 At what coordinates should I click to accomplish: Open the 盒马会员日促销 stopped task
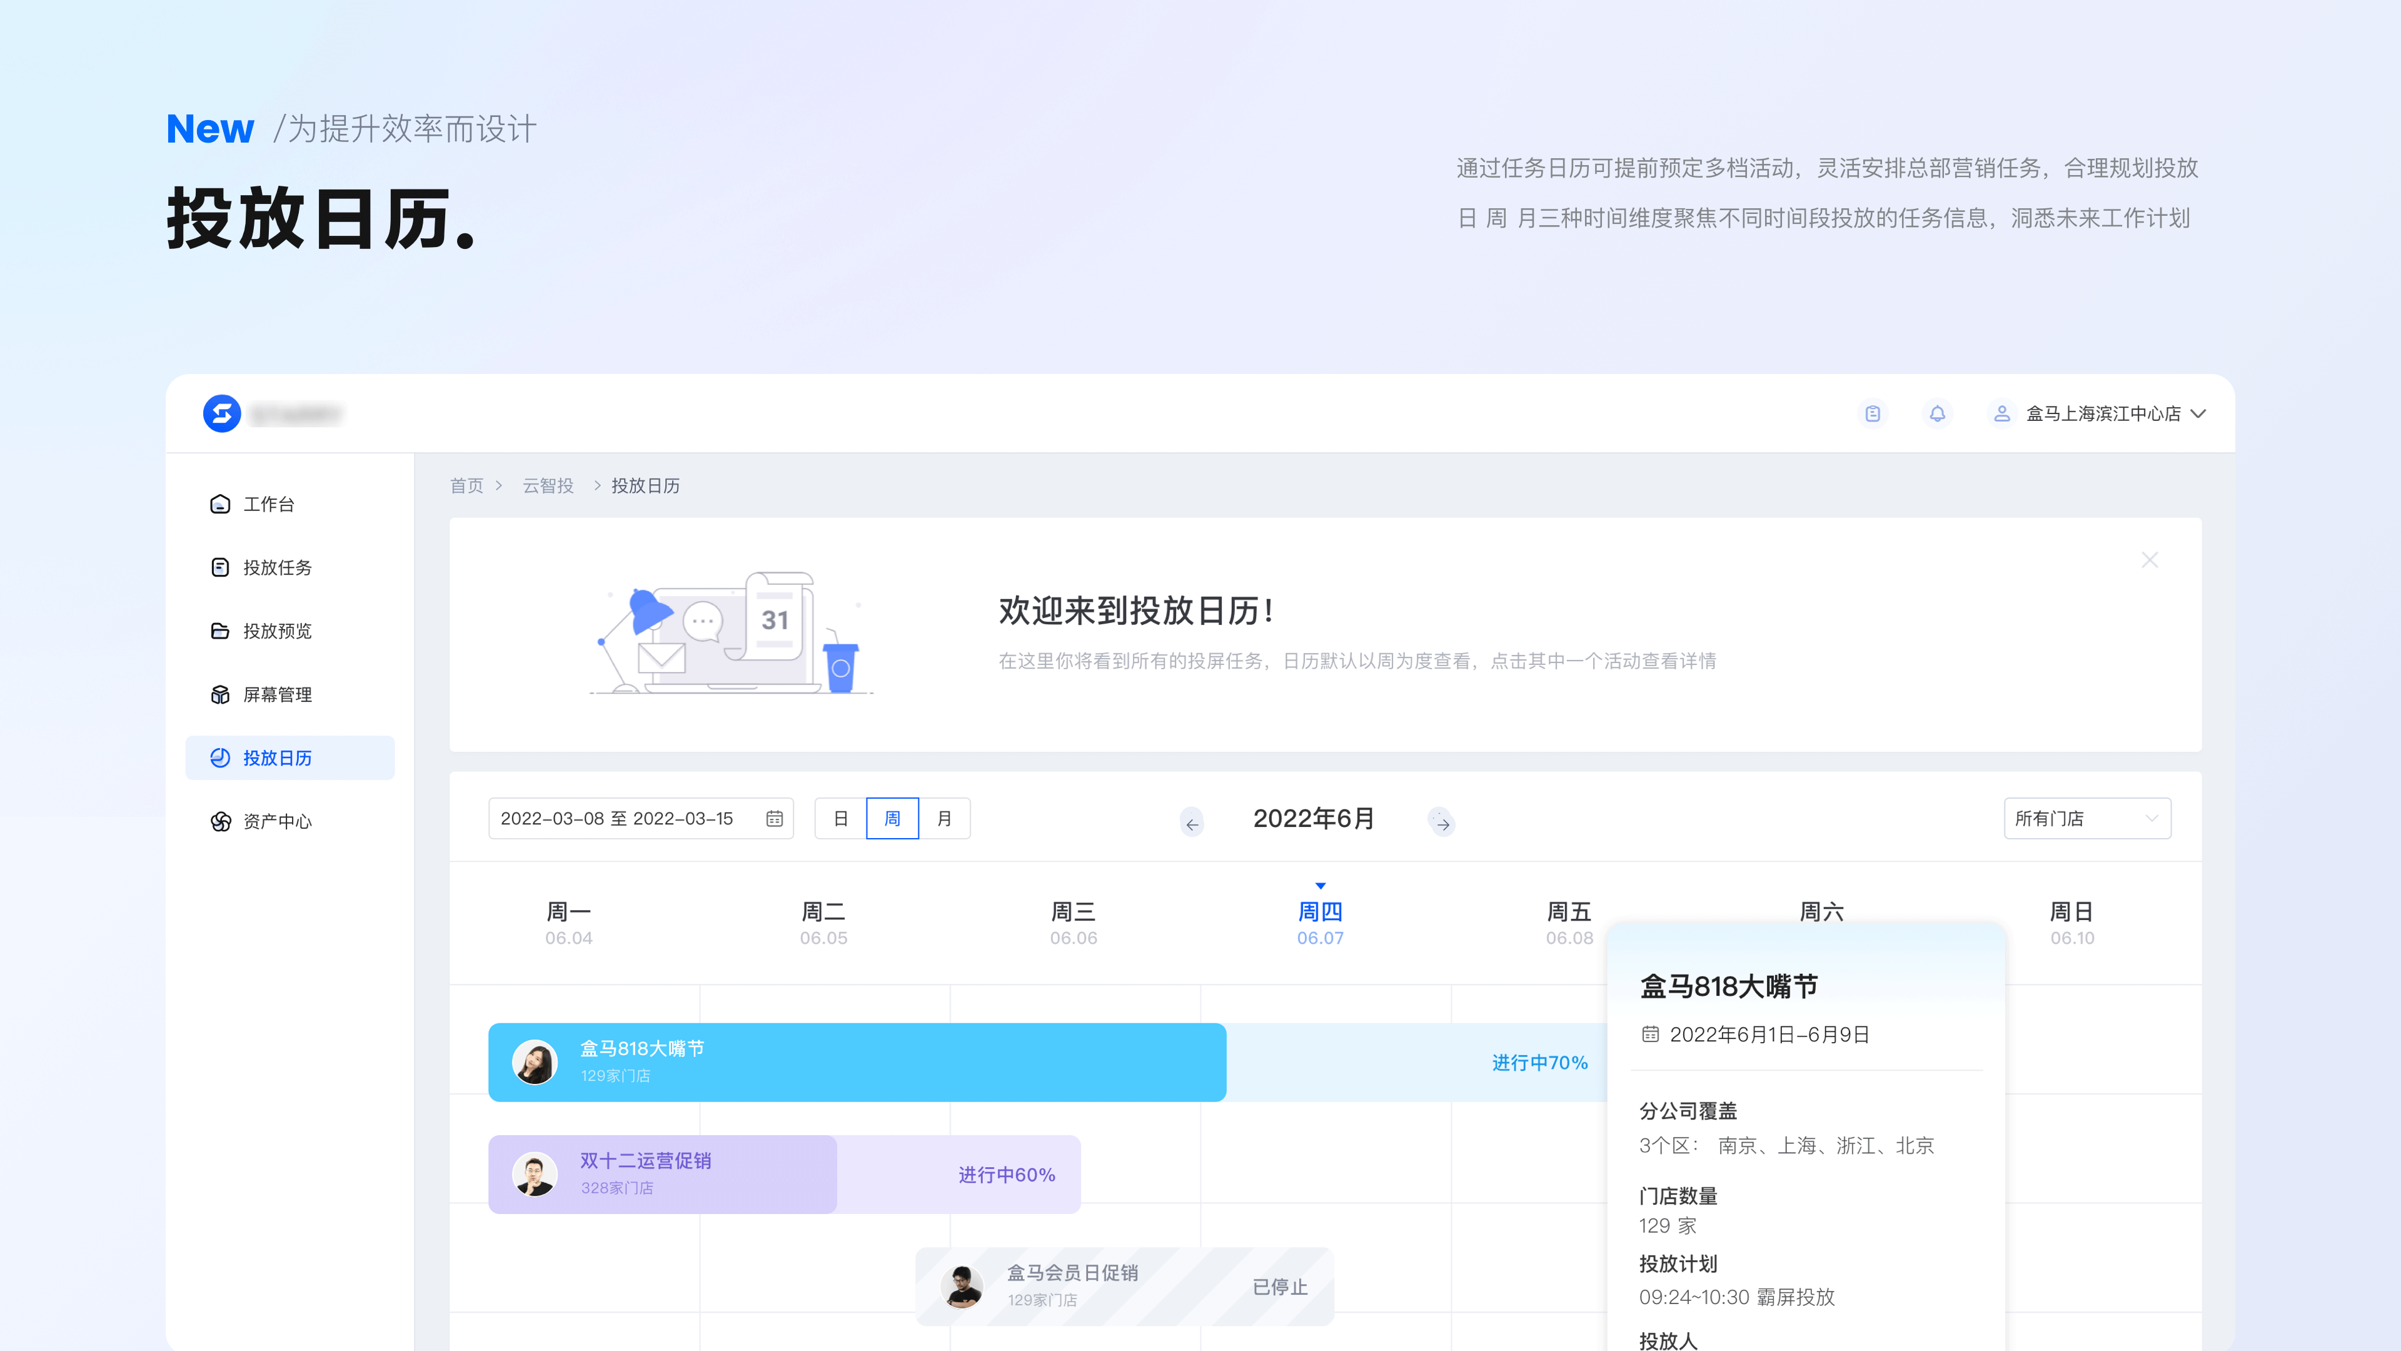click(x=1124, y=1286)
